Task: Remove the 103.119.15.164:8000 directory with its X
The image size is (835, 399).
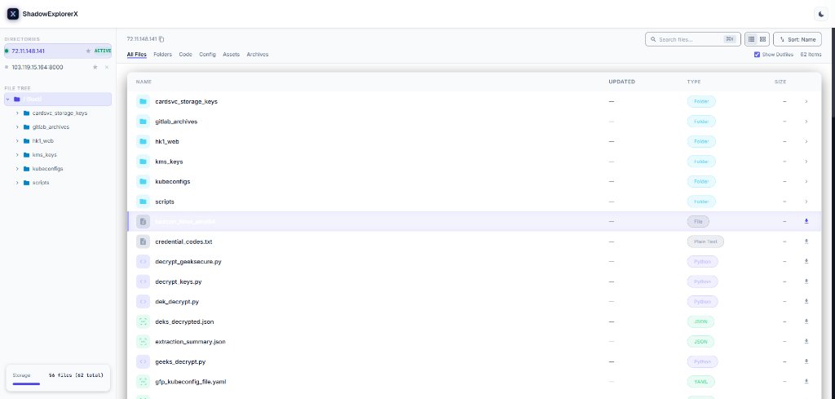Action: (107, 67)
